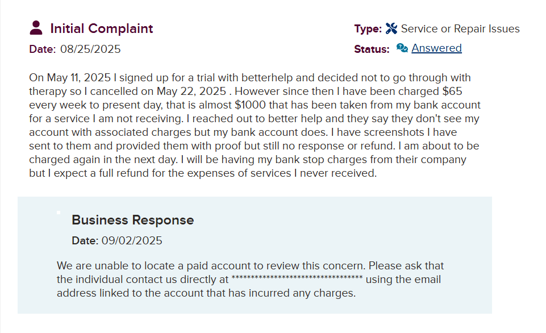Click the Initial Complaint heading

point(102,28)
